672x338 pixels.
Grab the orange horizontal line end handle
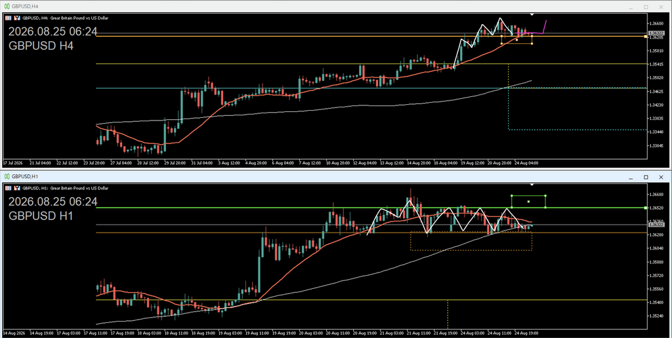click(x=646, y=37)
